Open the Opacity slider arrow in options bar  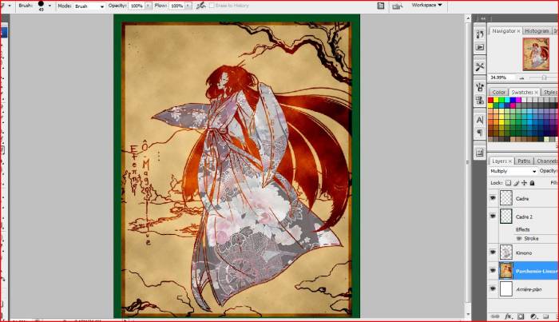(148, 6)
